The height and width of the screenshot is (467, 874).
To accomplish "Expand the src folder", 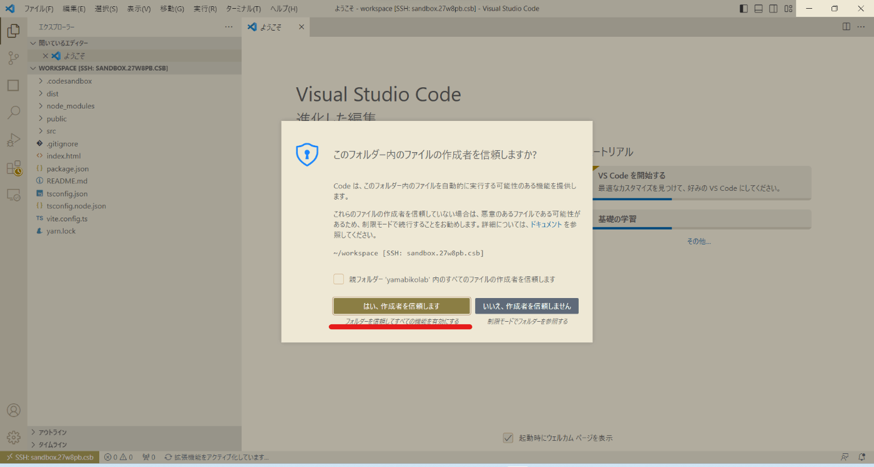I will [134, 131].
